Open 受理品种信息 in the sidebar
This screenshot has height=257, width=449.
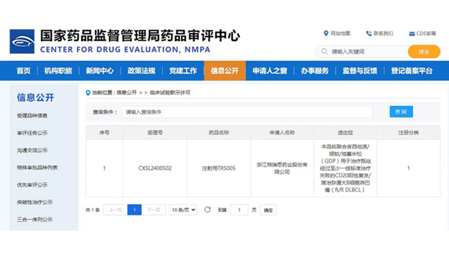[33, 116]
